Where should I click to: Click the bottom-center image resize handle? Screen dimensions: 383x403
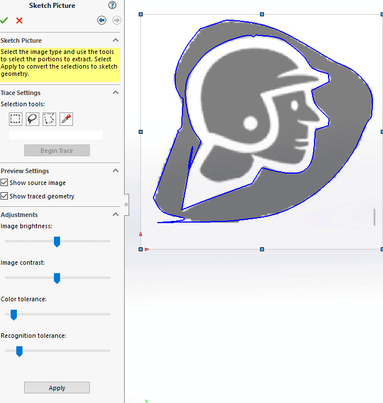pos(262,250)
